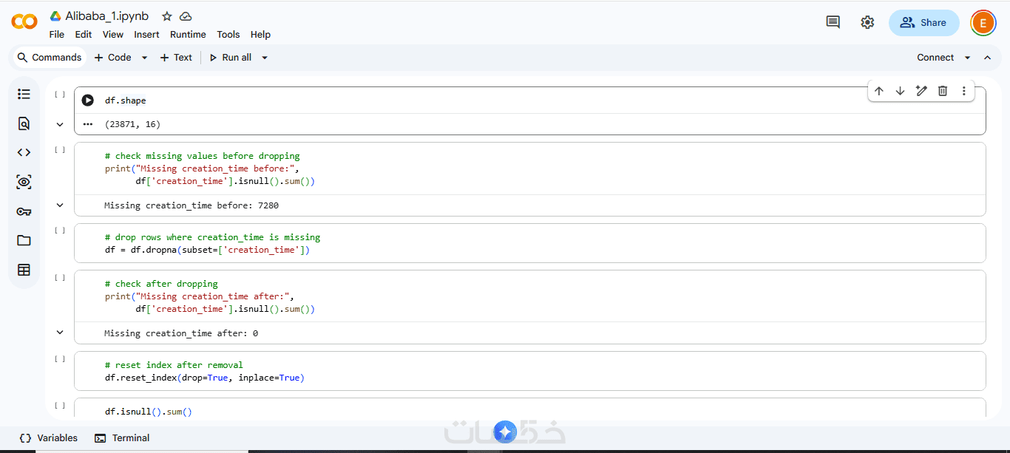Image resolution: width=1010 pixels, height=453 pixels.
Task: Add a new Text cell
Action: click(176, 58)
